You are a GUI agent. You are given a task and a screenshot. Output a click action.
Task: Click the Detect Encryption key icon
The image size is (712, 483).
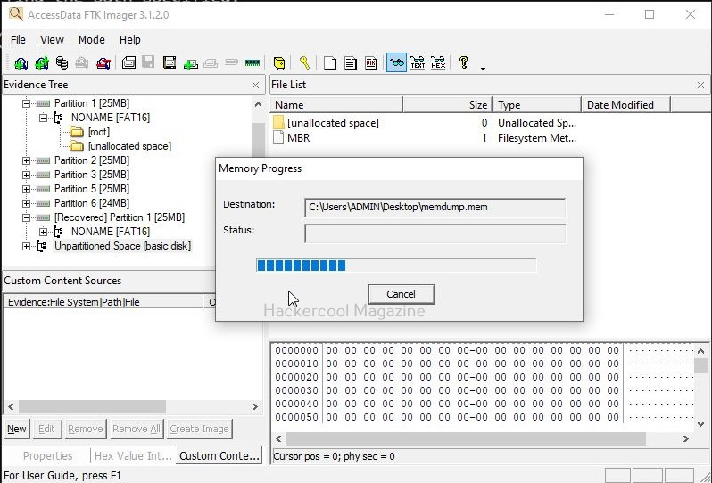(304, 62)
